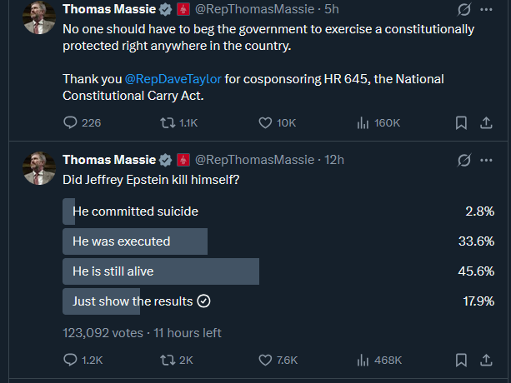511x383 pixels.
Task: Open the more options menu on the poll tweet
Action: pyautogui.click(x=487, y=160)
